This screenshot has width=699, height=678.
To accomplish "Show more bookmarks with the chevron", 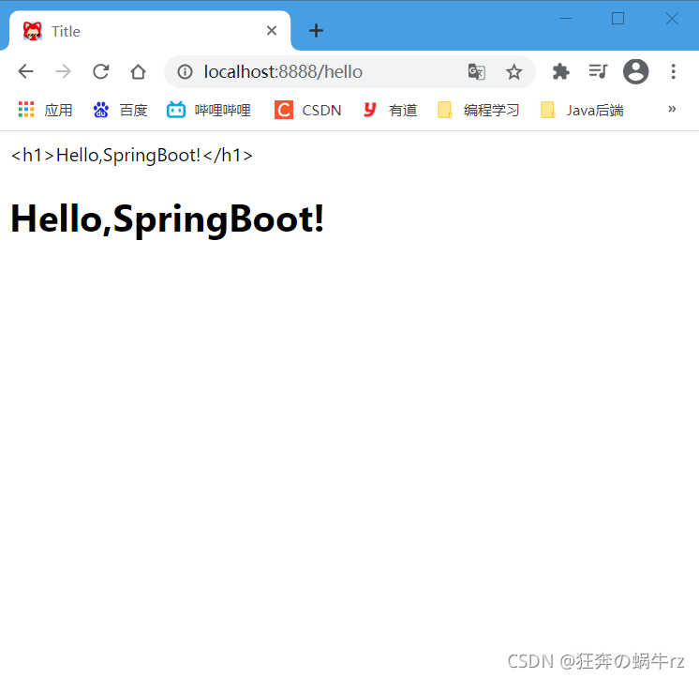I will pyautogui.click(x=672, y=110).
